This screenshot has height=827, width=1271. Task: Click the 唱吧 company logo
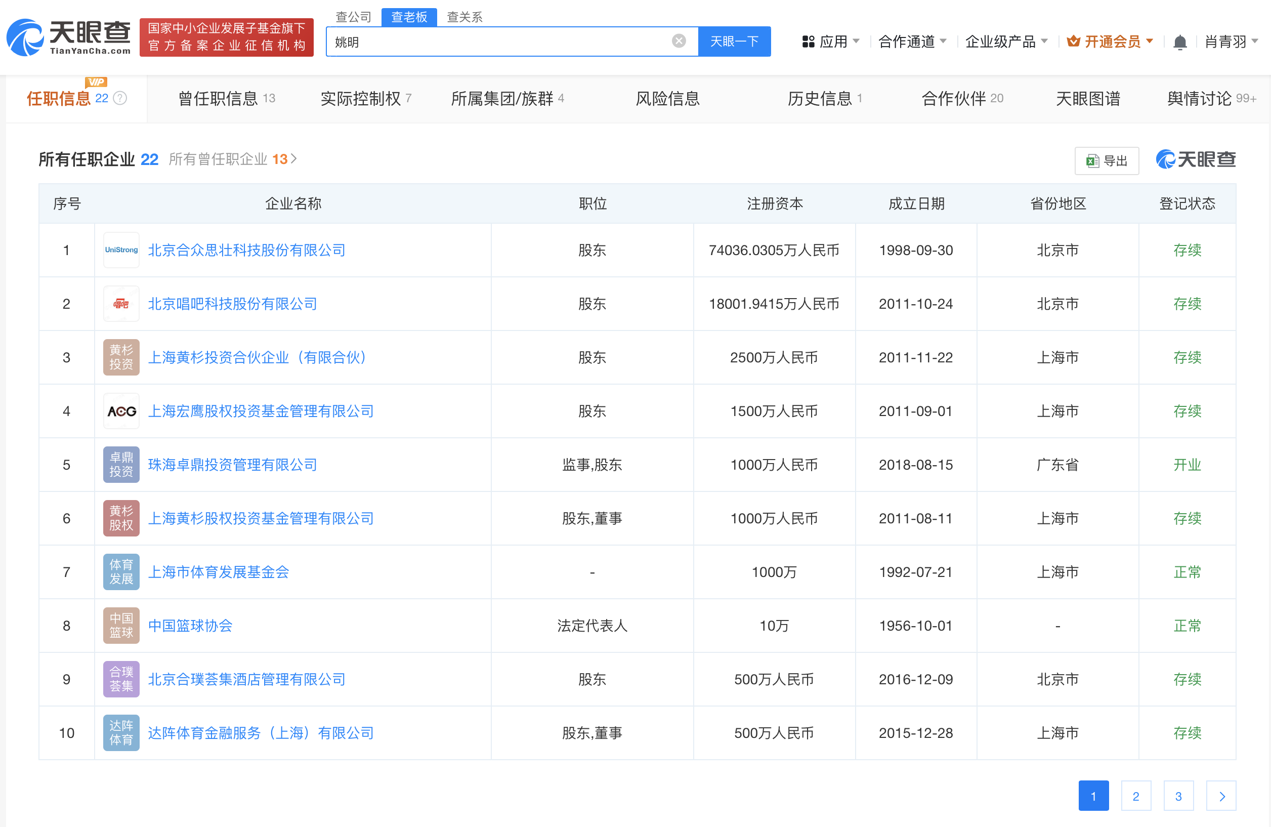[x=121, y=304]
